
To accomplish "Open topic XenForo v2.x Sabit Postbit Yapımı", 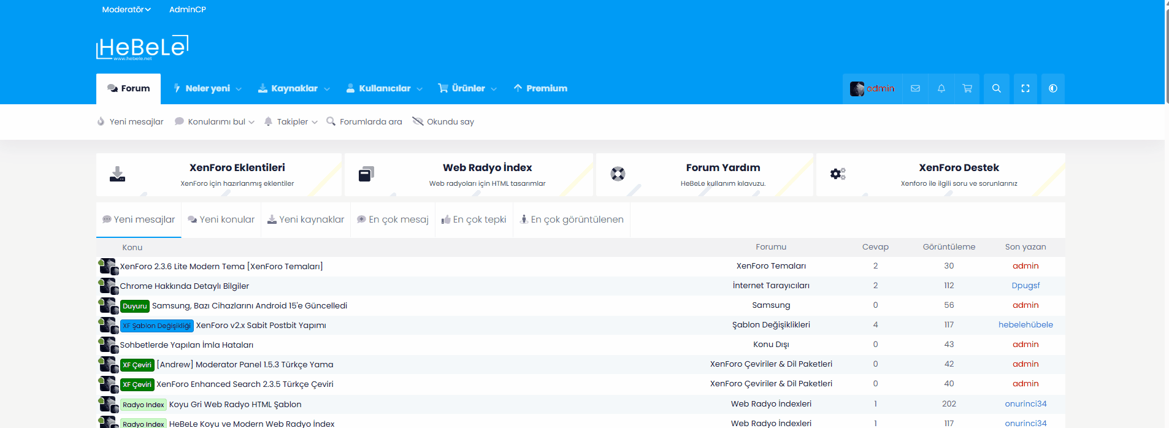I will [x=261, y=326].
